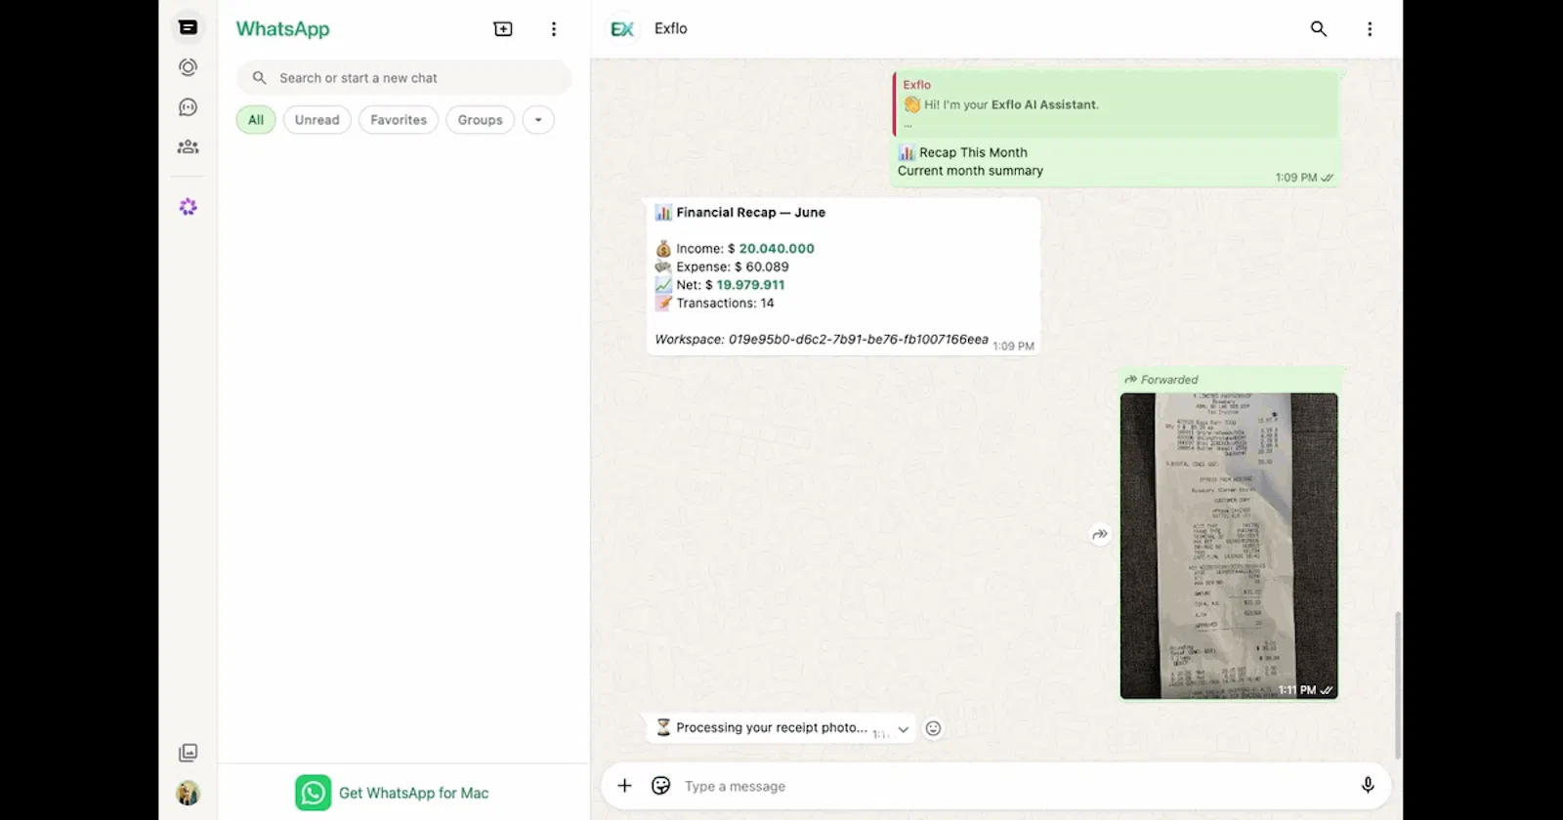Open the attachment plus menu
The height and width of the screenshot is (820, 1563).
pyautogui.click(x=625, y=786)
